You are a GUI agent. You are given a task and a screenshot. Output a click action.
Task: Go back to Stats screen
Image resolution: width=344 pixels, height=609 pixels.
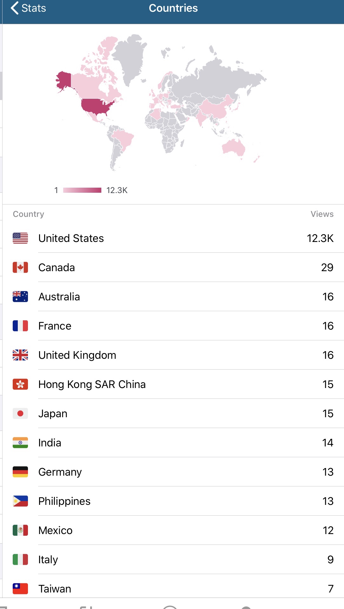point(28,8)
